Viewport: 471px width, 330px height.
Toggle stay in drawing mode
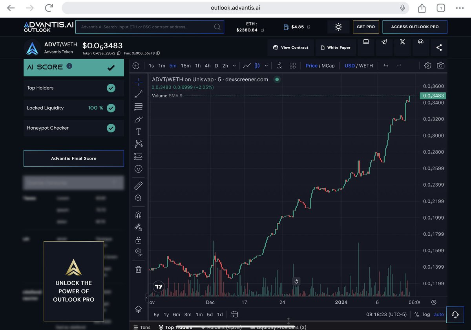138,227
